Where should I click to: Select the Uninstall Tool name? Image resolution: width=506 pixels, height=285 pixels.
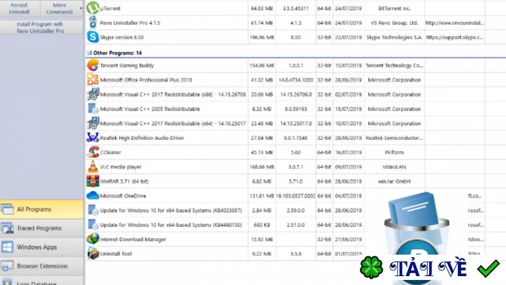[116, 254]
